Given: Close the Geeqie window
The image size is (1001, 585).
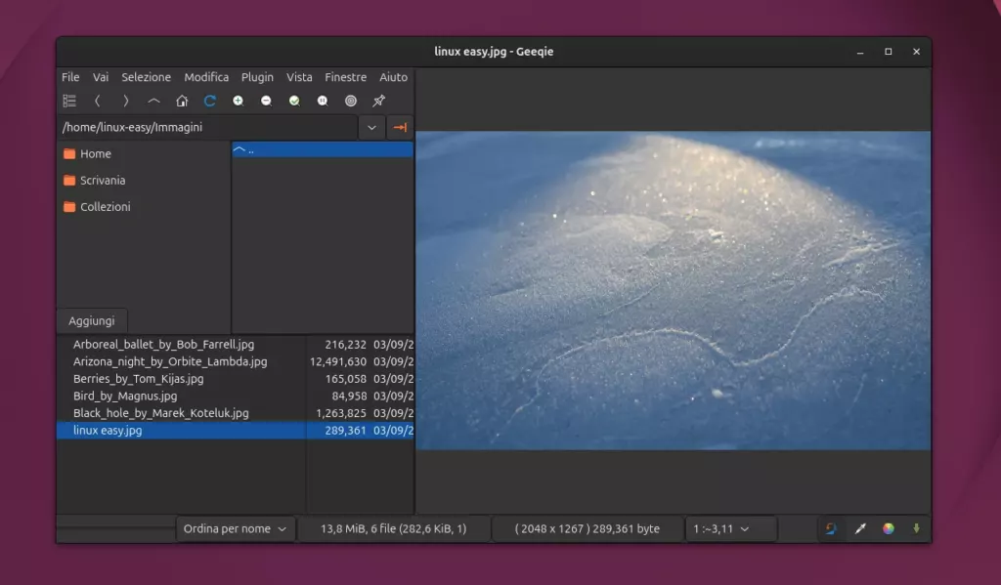Looking at the screenshot, I should pyautogui.click(x=916, y=52).
